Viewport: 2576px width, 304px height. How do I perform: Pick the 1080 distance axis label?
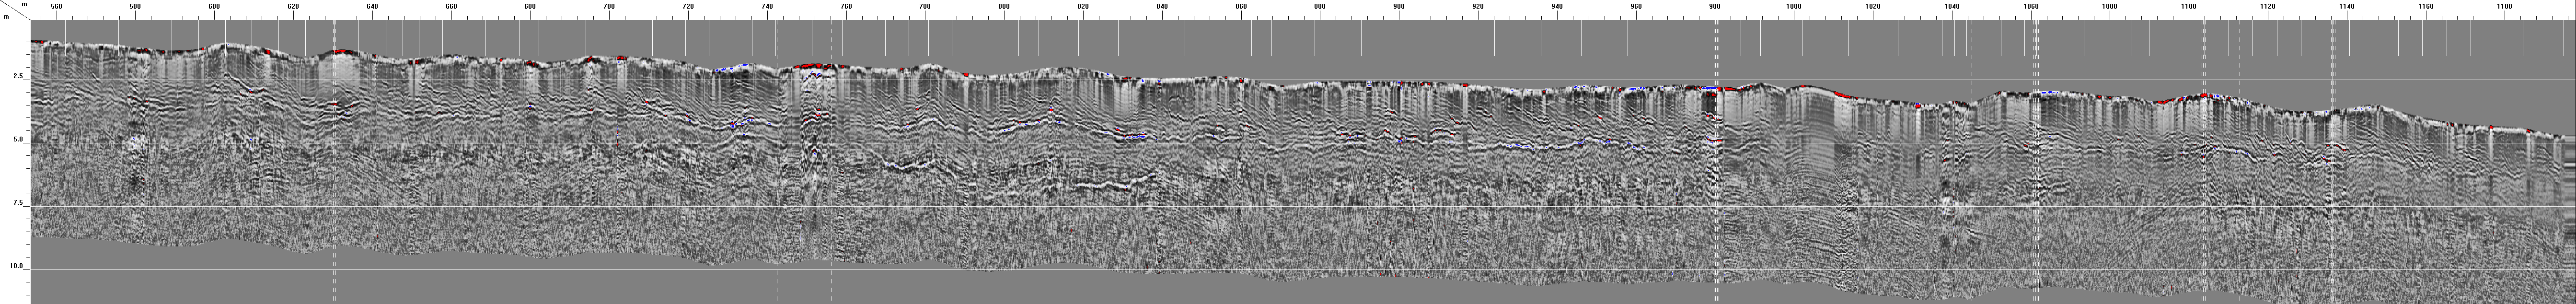[2110, 6]
